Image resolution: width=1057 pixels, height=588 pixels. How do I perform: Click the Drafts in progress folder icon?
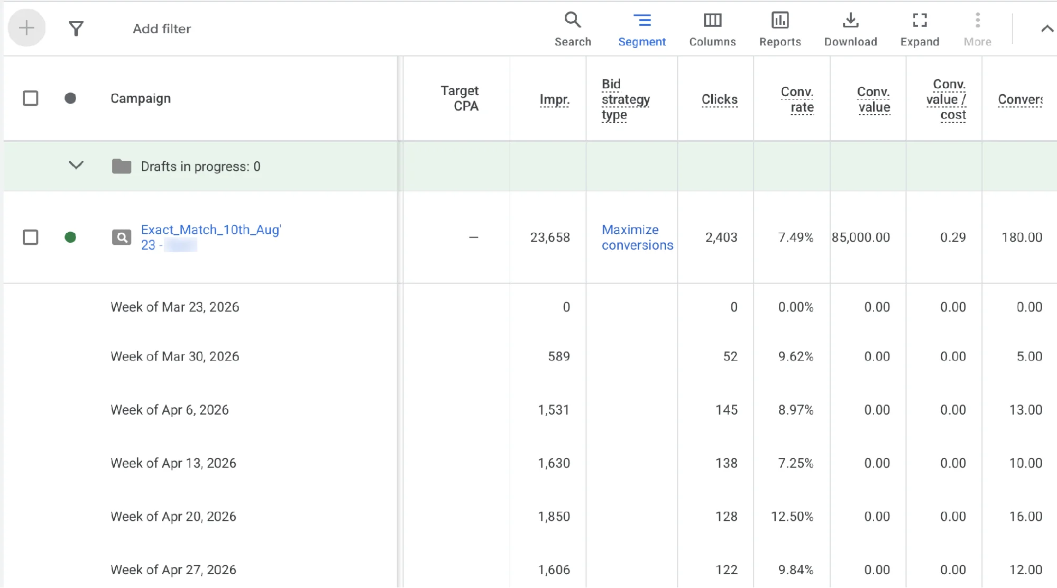[x=122, y=167]
